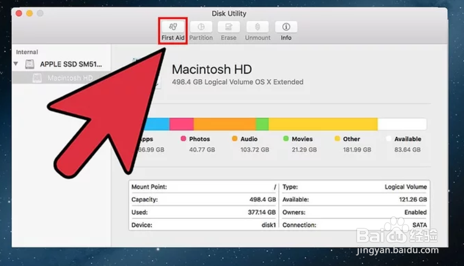
Task: Click the white Available segment of the storage bar
Action: tap(402, 124)
